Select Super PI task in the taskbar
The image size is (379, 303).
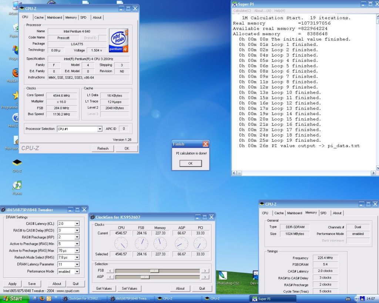click(x=273, y=299)
